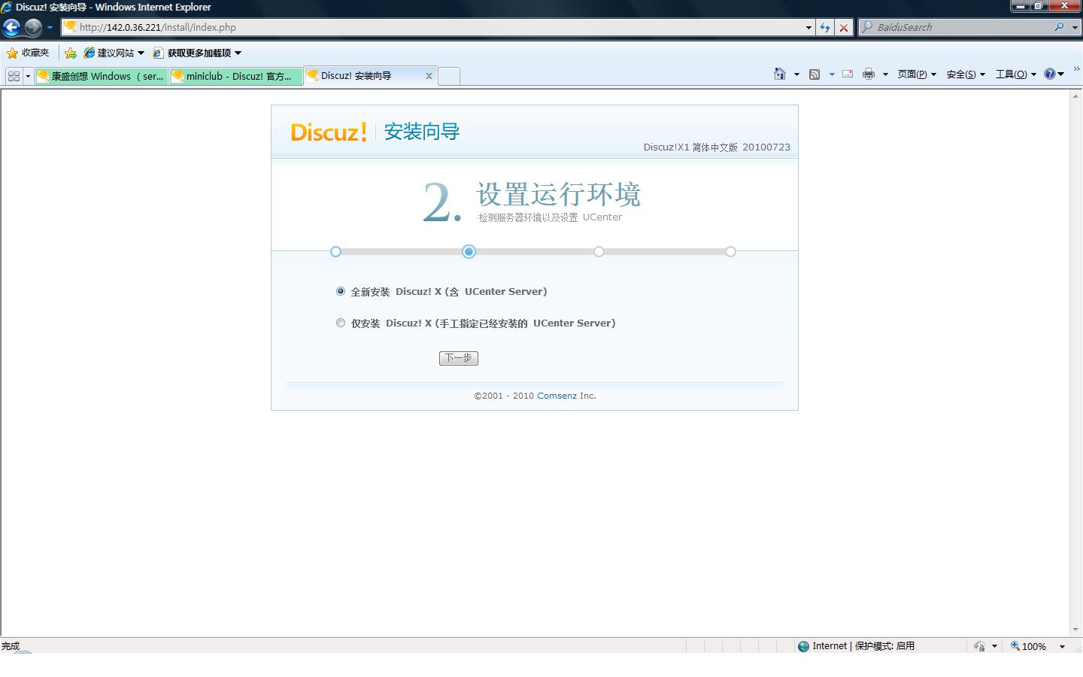1083x677 pixels.
Task: Click the Internet zone globe icon
Action: coord(803,646)
